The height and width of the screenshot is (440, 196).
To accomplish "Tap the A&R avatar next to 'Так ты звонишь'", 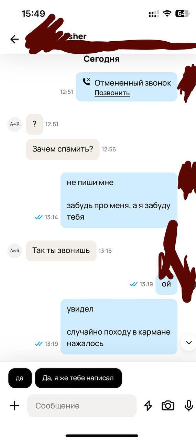I will tap(14, 251).
